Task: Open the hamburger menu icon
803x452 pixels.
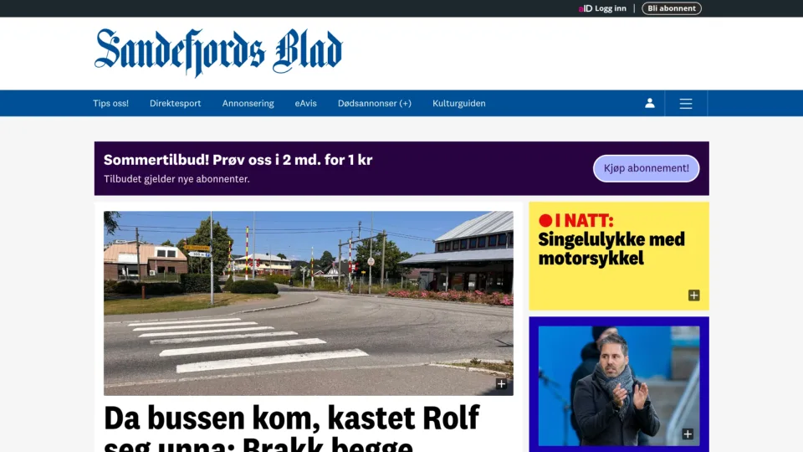Action: 686,104
